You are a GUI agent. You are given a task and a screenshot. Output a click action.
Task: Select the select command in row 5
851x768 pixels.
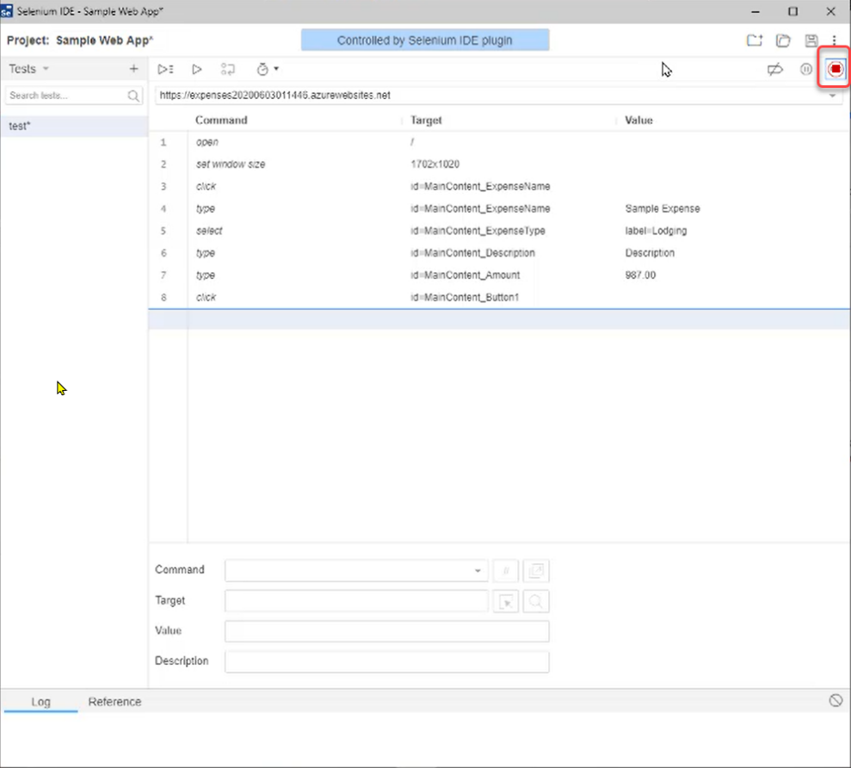[x=209, y=231]
